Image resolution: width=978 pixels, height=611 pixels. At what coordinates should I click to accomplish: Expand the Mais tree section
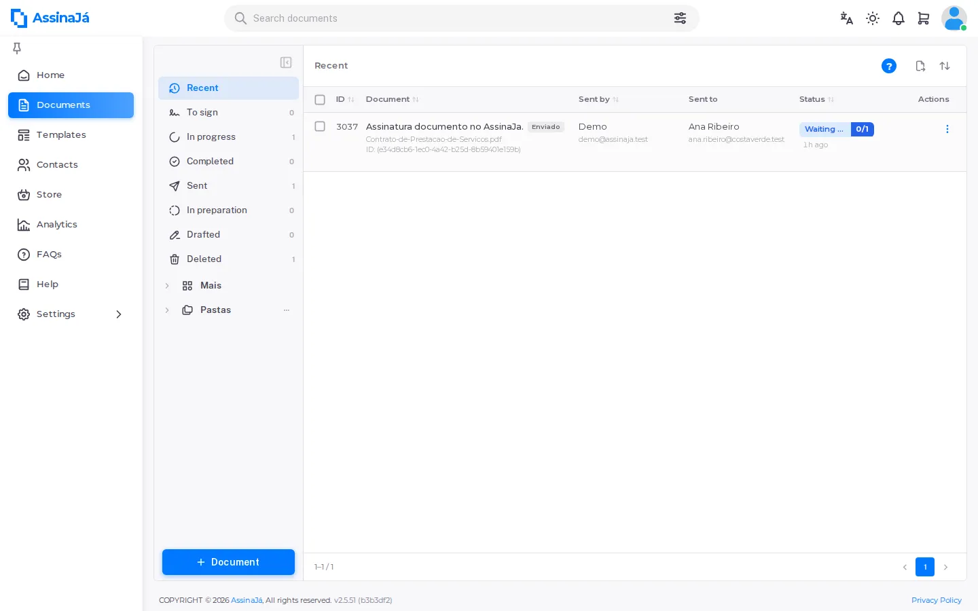[x=167, y=286]
